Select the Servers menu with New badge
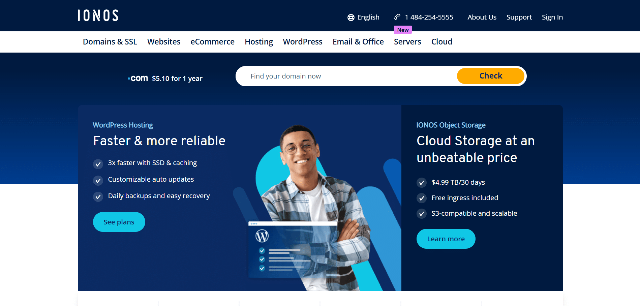This screenshot has height=306, width=640. pos(407,42)
